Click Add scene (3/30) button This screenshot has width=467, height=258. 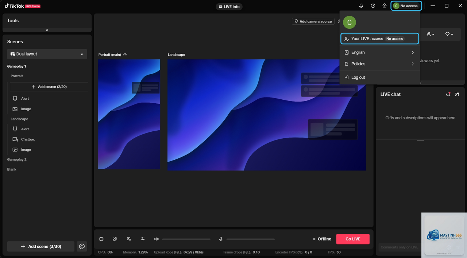40,246
